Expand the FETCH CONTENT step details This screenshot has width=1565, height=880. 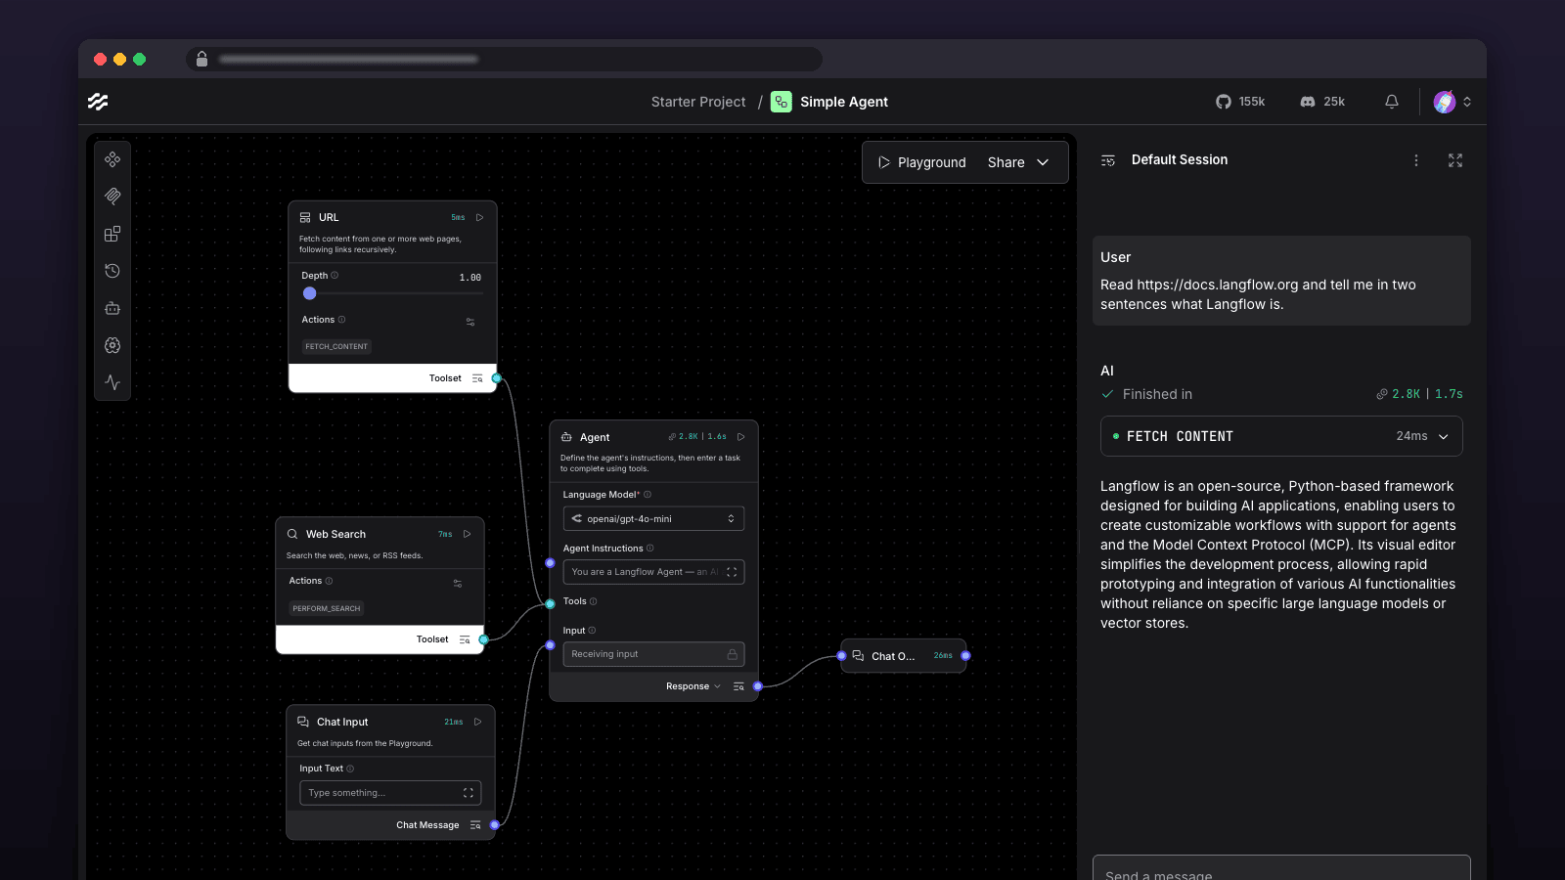[x=1281, y=436]
